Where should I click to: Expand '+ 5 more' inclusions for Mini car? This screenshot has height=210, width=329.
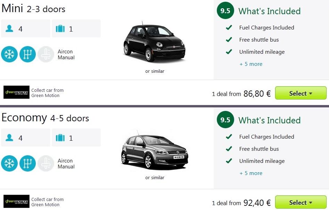[251, 64]
